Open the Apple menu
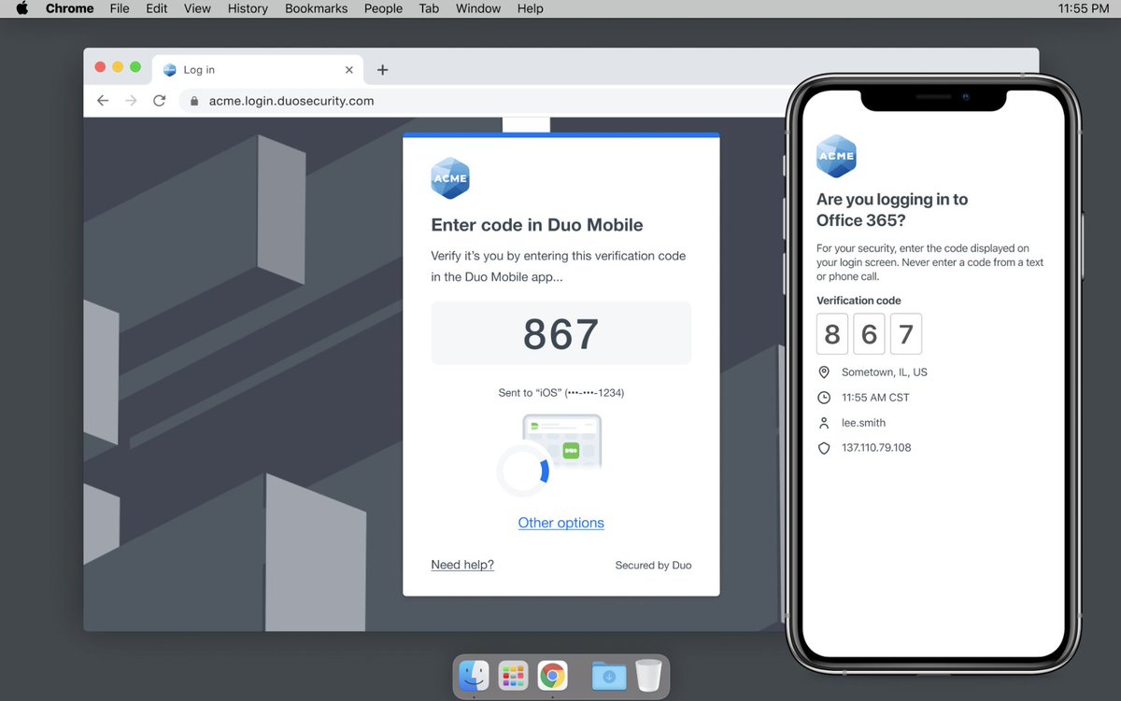This screenshot has width=1121, height=701. pyautogui.click(x=22, y=8)
